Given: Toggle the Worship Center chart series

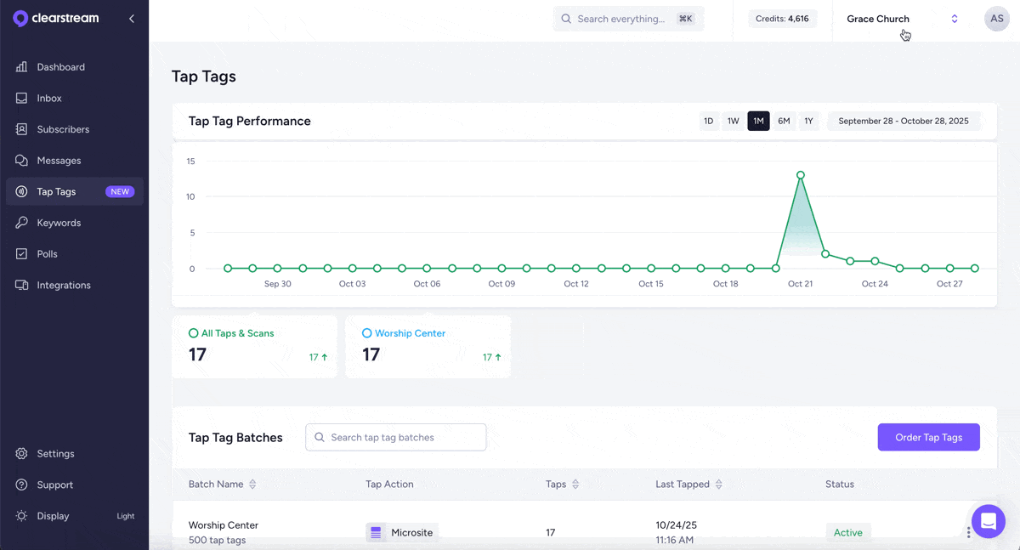Looking at the screenshot, I should [x=367, y=333].
